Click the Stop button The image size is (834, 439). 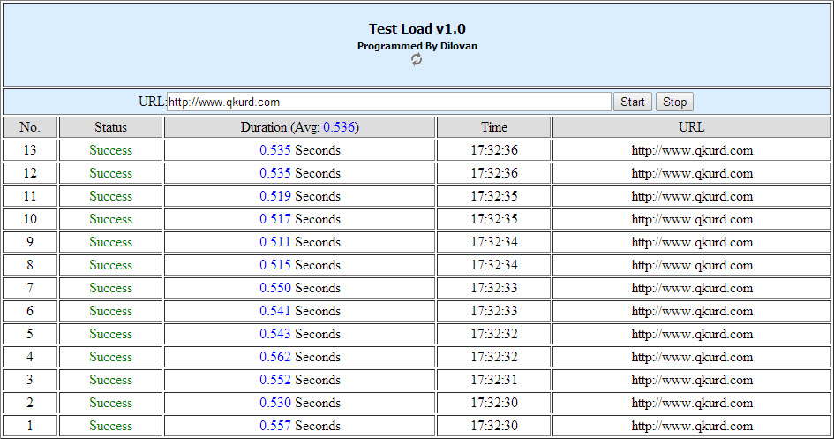click(674, 102)
